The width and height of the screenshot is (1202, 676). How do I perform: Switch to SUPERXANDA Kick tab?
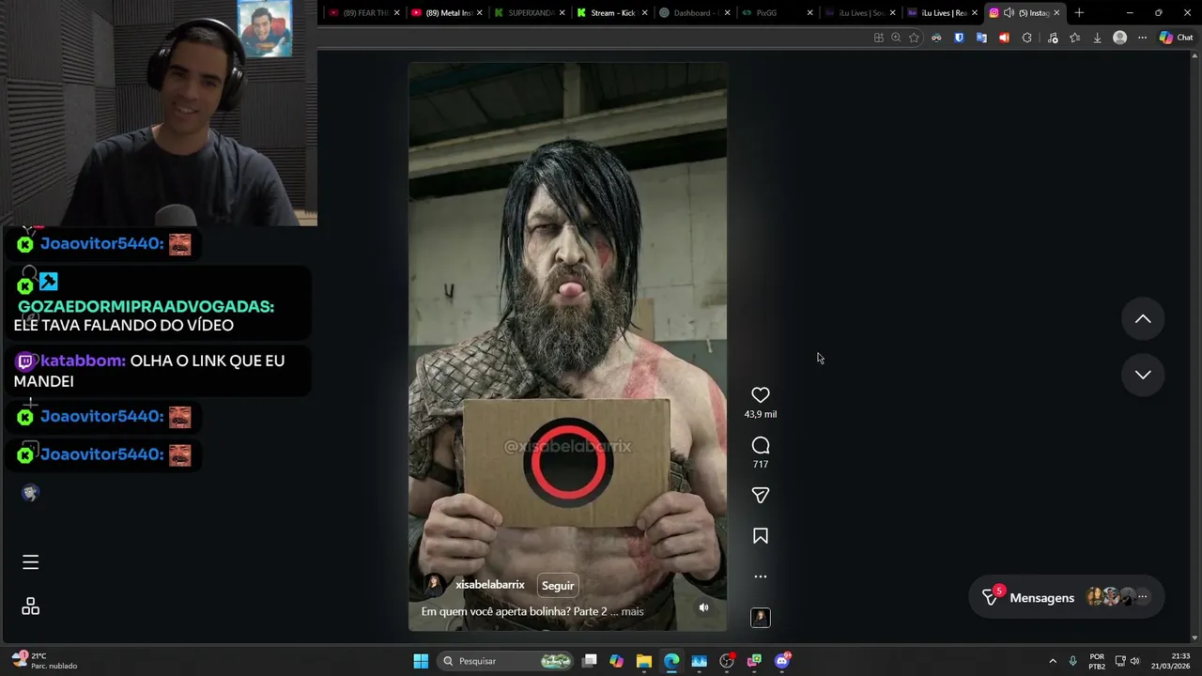[x=530, y=13]
